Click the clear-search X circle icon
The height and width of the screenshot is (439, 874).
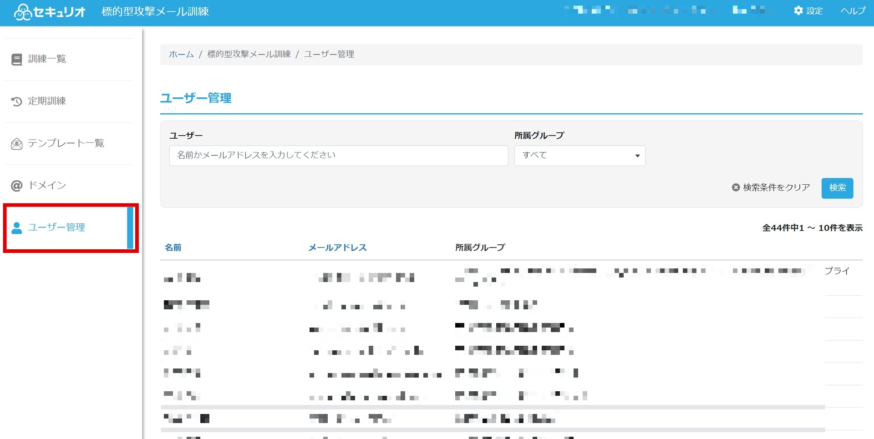[736, 187]
